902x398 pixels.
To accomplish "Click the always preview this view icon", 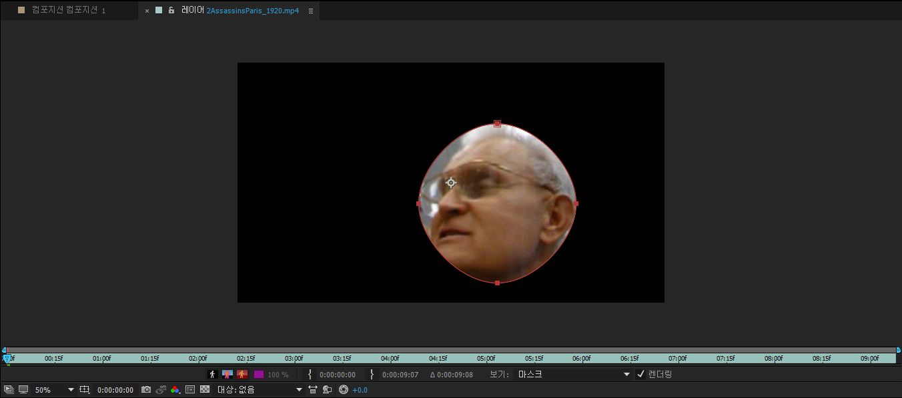I will 9,389.
